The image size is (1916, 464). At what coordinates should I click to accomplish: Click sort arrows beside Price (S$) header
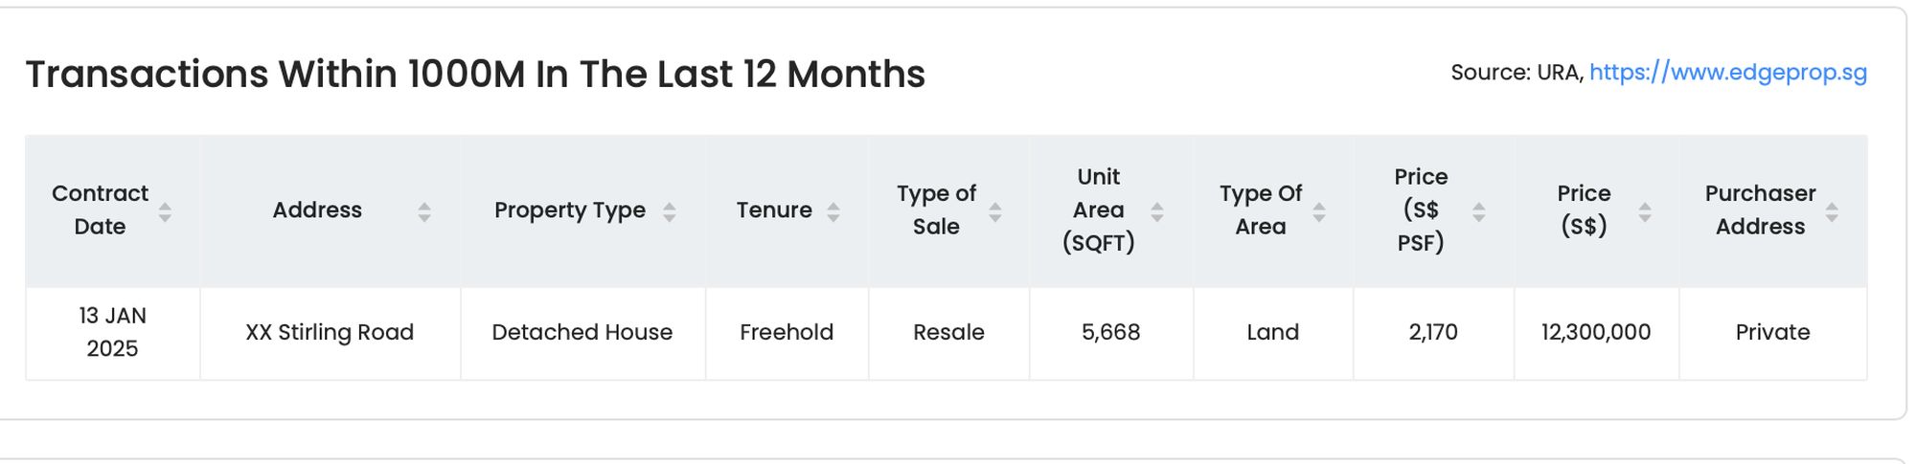click(1645, 211)
